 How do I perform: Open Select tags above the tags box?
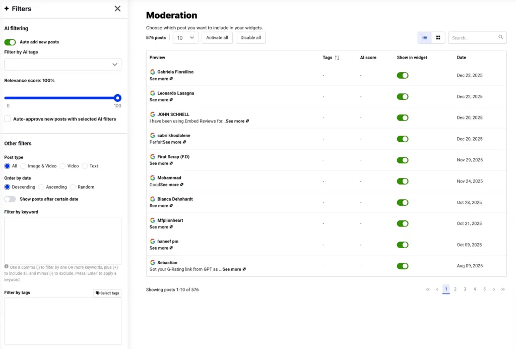click(107, 293)
